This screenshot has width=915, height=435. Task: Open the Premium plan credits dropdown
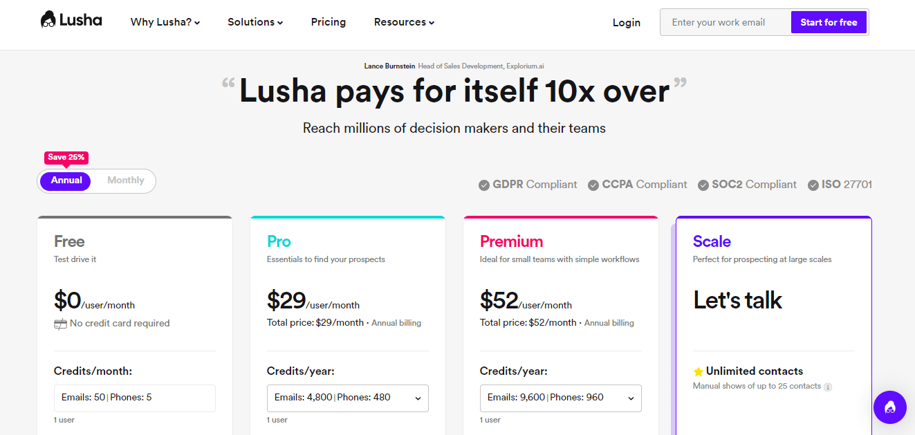630,398
